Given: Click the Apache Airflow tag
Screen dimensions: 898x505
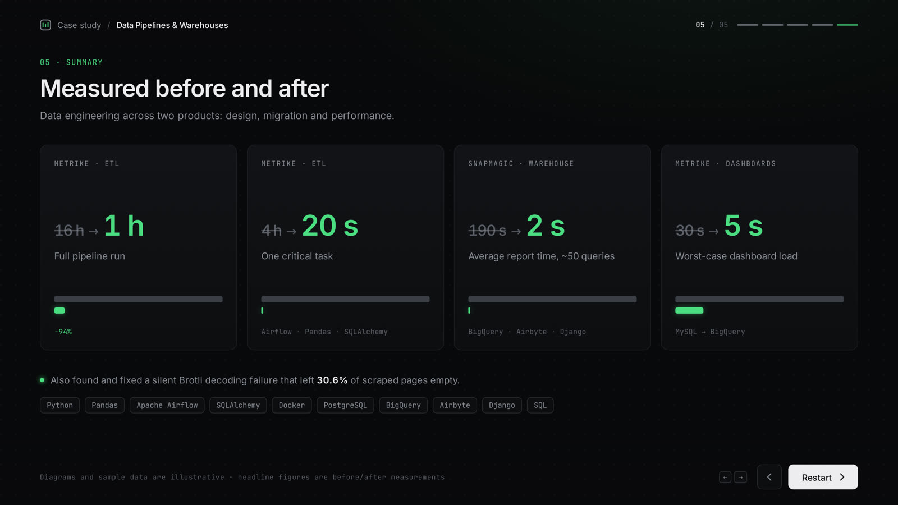Looking at the screenshot, I should tap(167, 405).
